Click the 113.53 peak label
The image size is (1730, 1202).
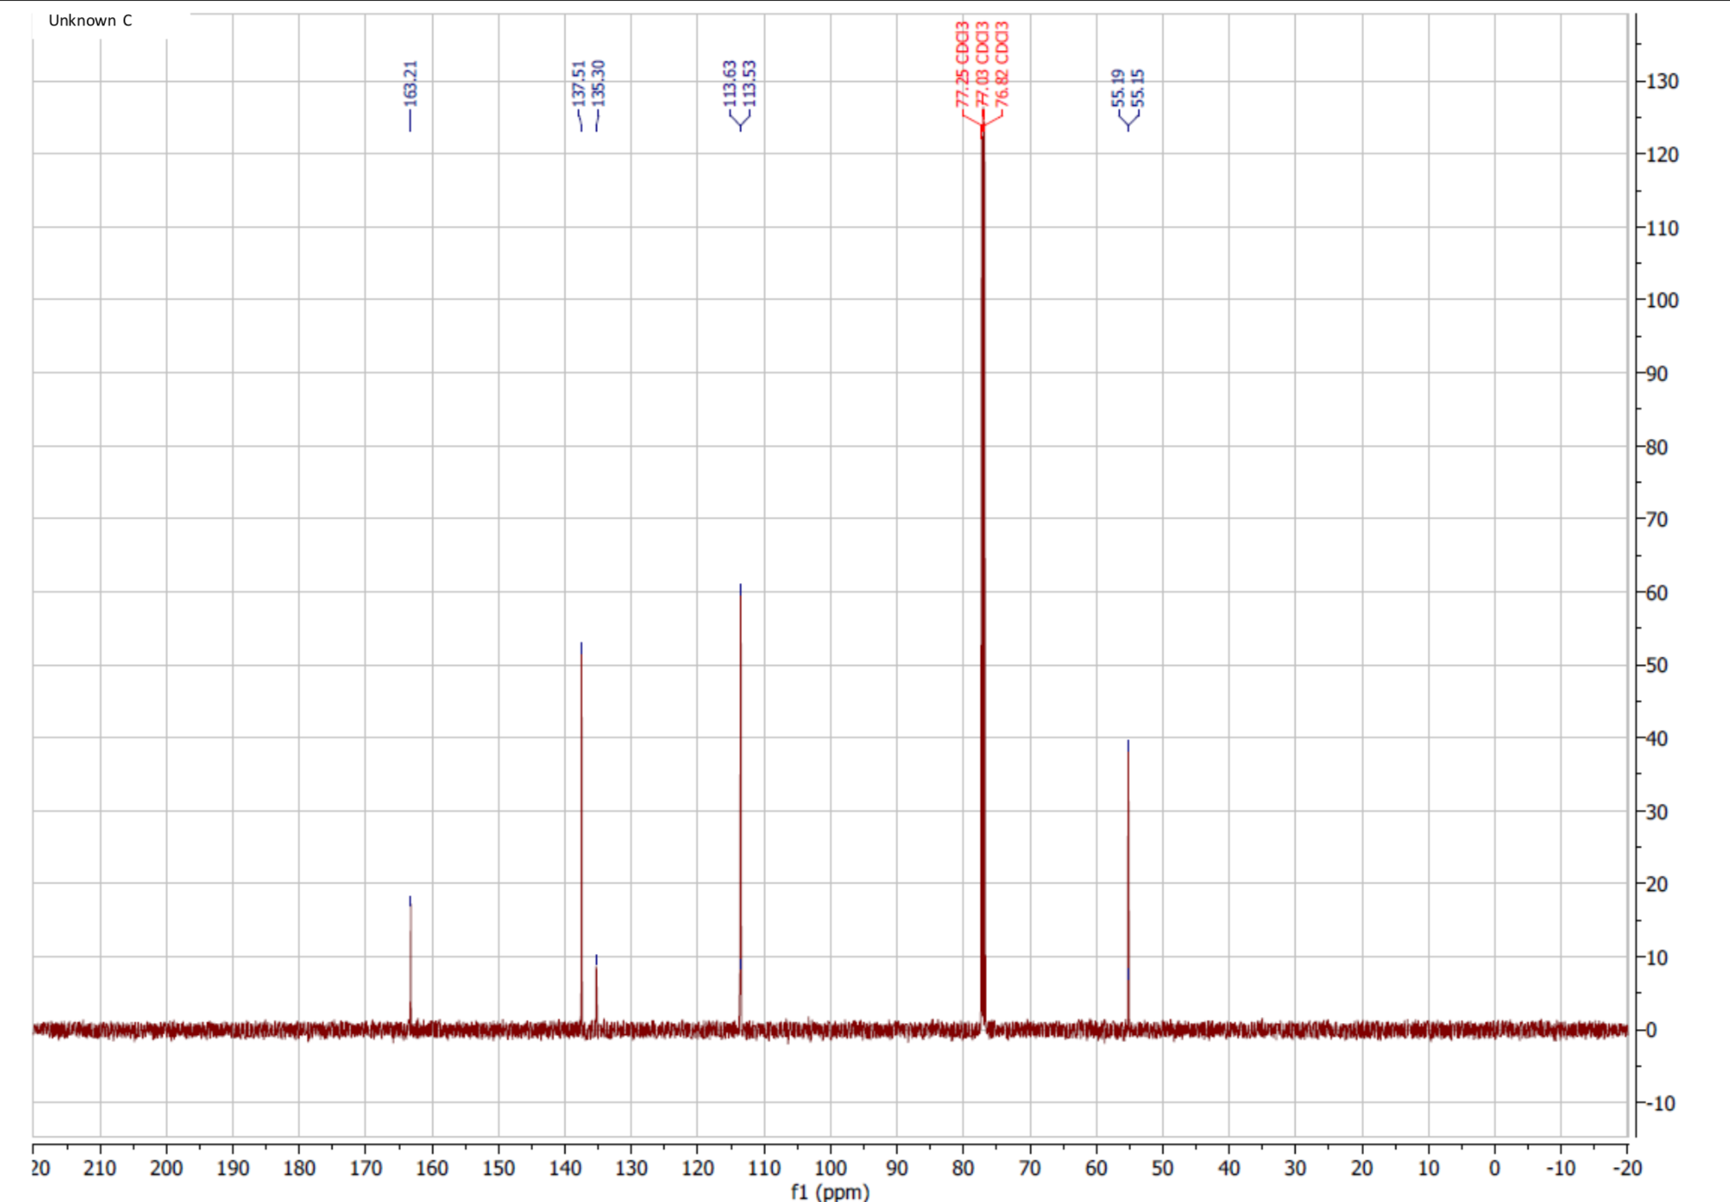[750, 83]
